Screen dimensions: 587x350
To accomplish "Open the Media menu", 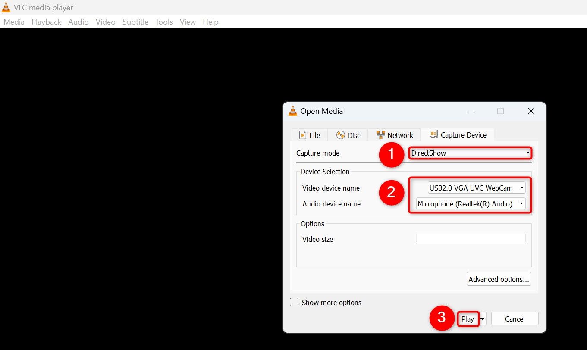I will tap(14, 22).
